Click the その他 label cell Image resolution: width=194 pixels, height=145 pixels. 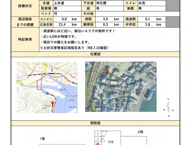88,14
